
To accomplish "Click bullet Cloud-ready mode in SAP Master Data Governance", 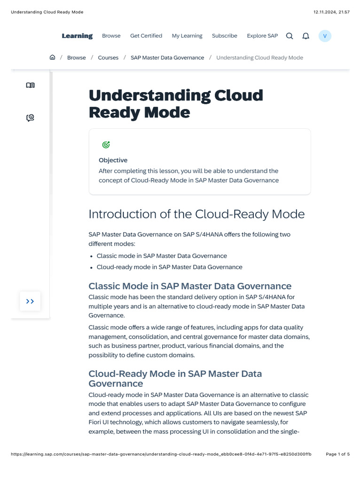I will tap(169, 267).
